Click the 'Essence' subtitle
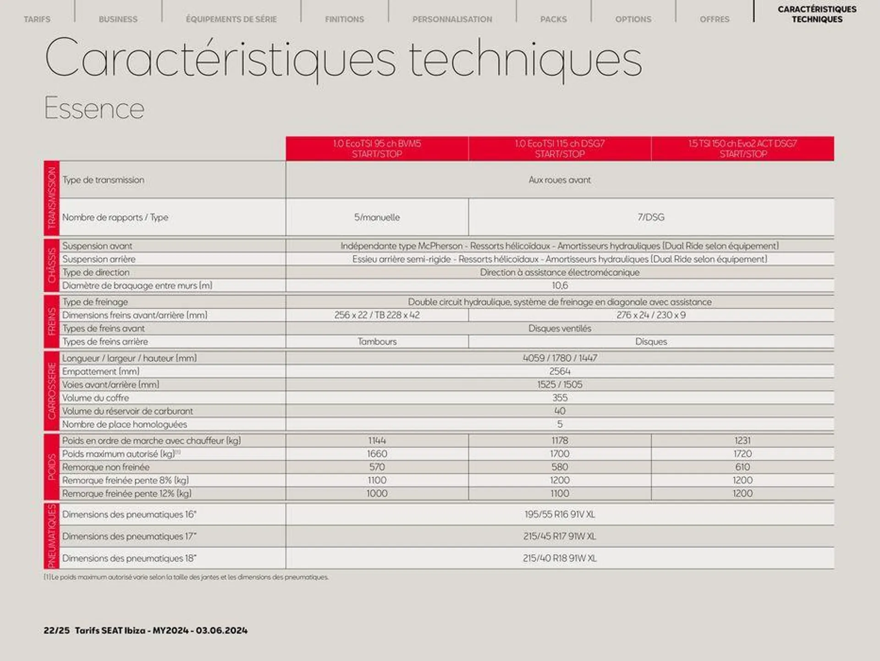 94,108
